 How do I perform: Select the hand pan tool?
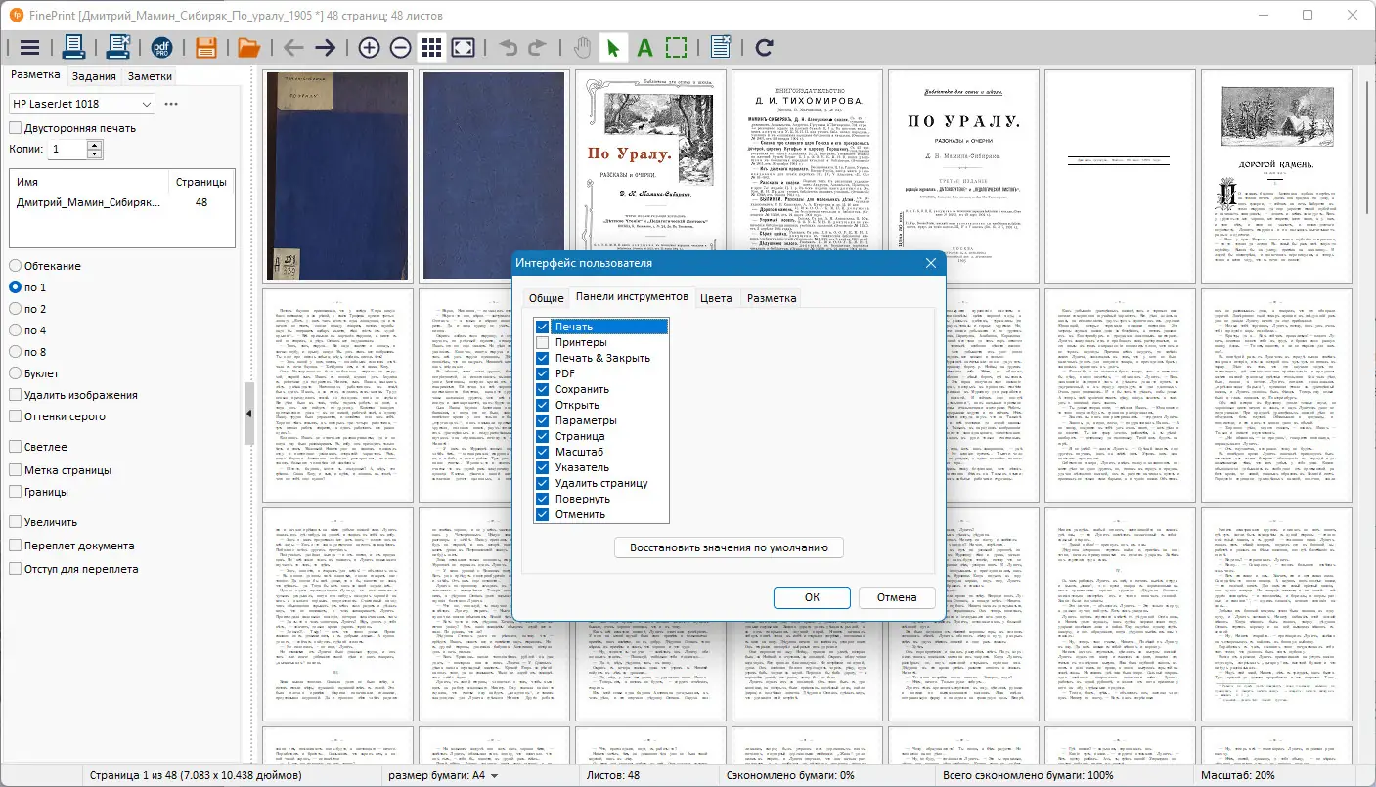click(x=582, y=47)
